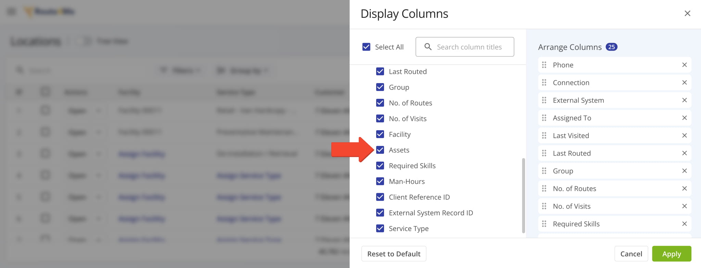This screenshot has width=701, height=268.
Task: Uncheck the Man-Hours checkbox
Action: pyautogui.click(x=380, y=182)
